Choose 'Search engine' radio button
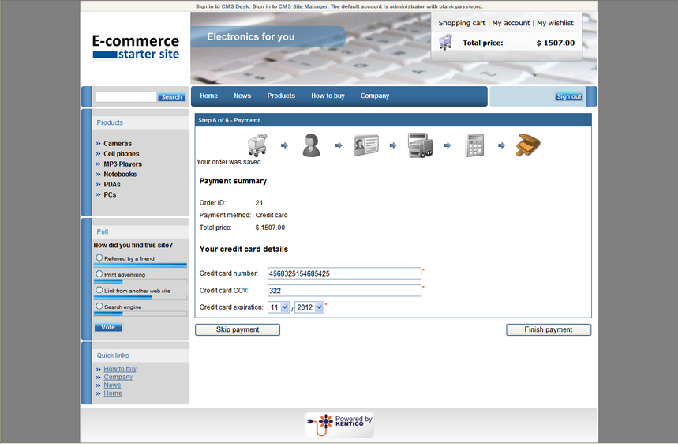 point(99,306)
